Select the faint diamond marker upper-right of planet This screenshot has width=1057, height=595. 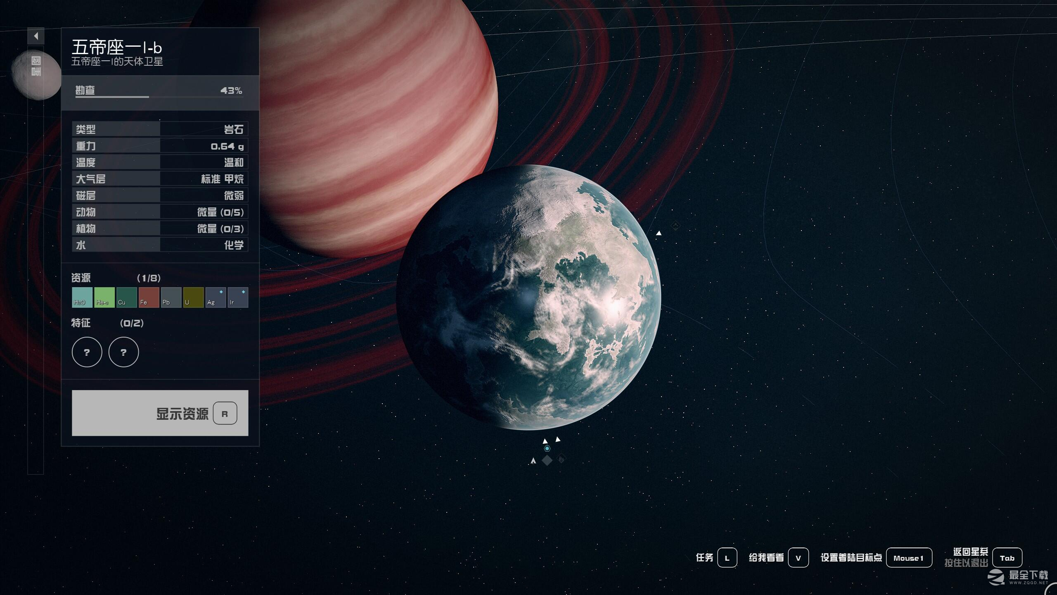coord(675,226)
